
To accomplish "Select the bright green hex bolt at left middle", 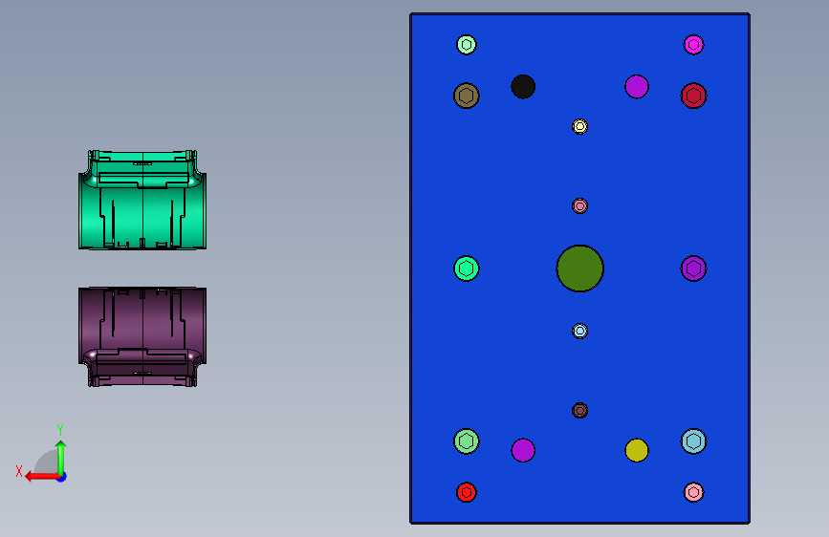I will [467, 268].
